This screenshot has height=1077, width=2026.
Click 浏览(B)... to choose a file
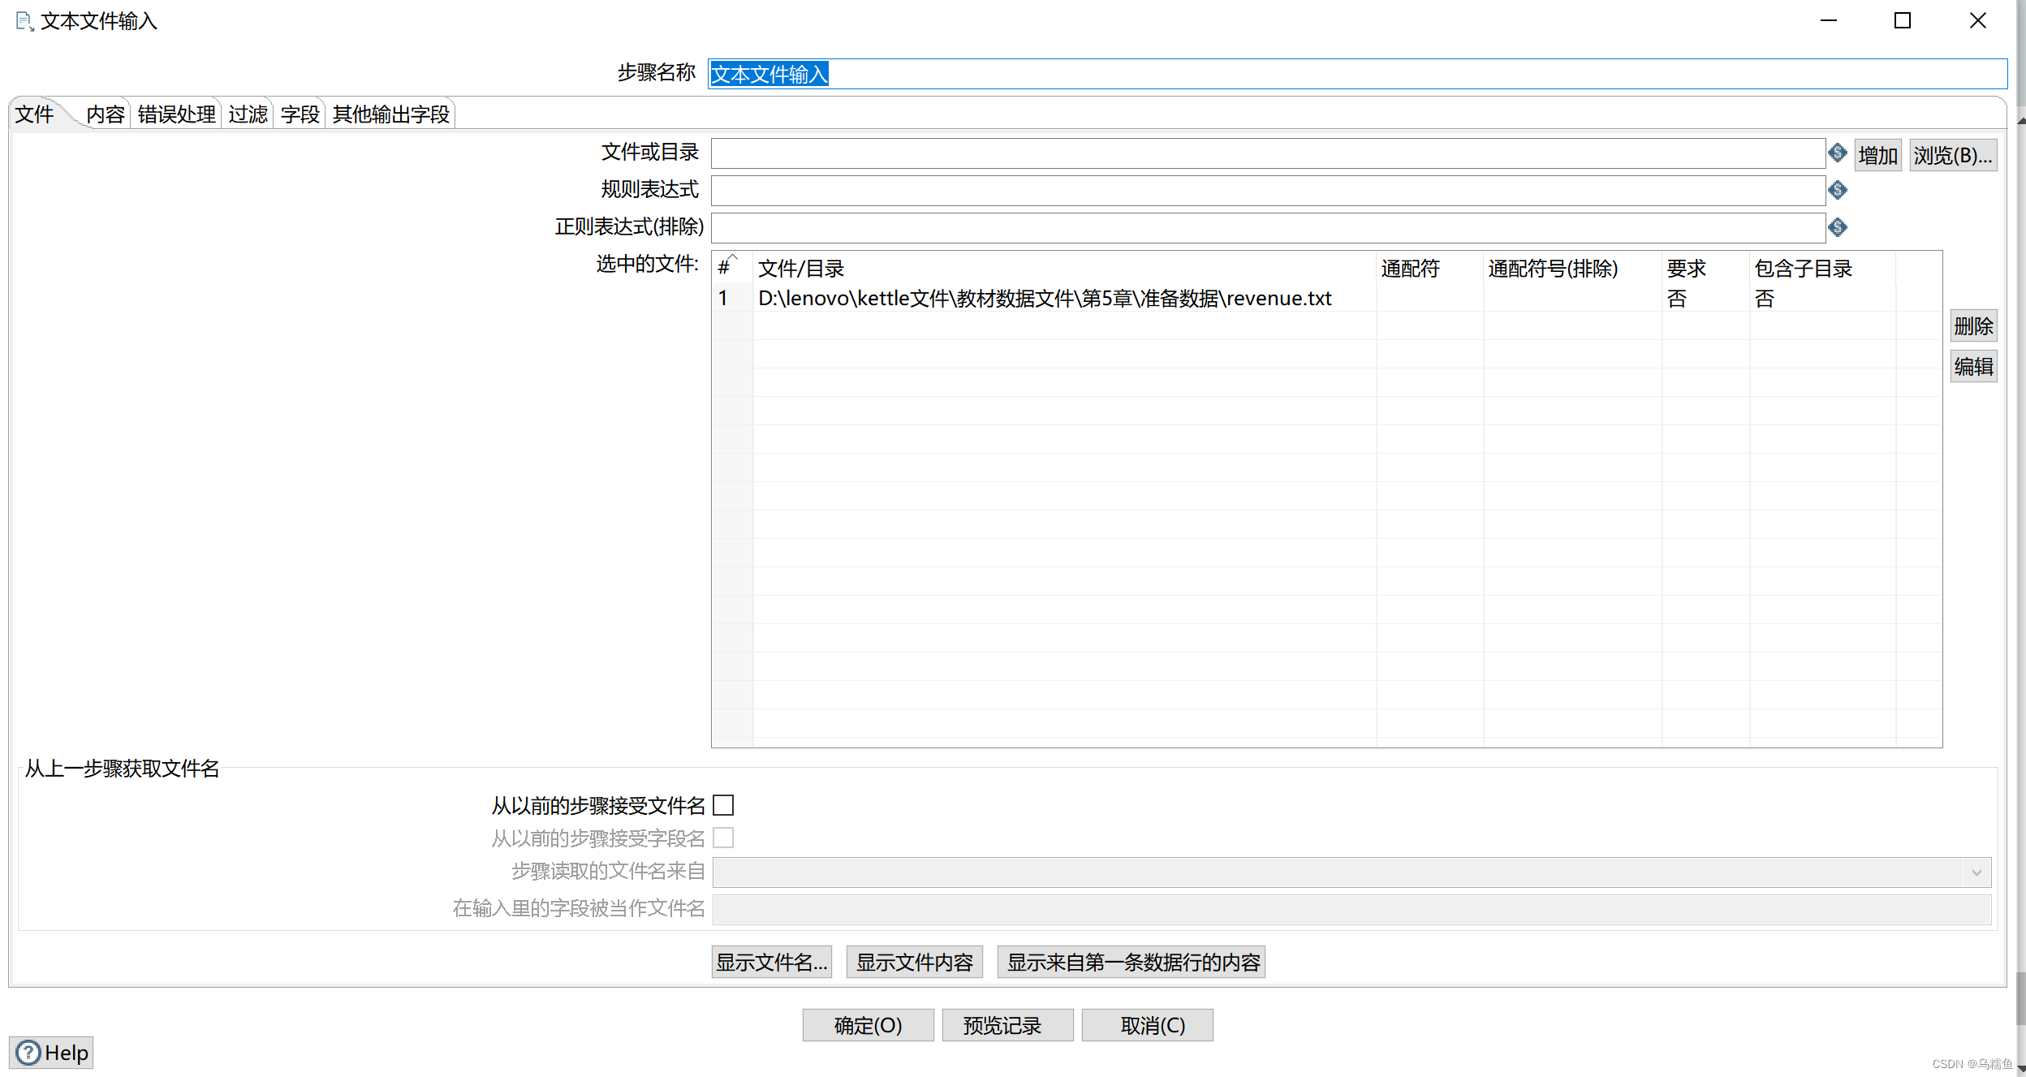tap(1952, 155)
